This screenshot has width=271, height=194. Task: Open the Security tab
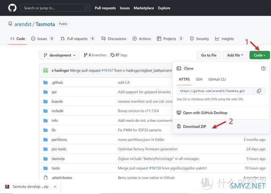pos(199,39)
